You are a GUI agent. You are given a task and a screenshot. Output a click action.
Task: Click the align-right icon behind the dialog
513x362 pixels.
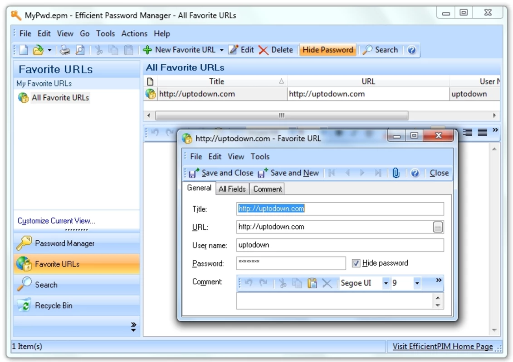click(x=468, y=132)
